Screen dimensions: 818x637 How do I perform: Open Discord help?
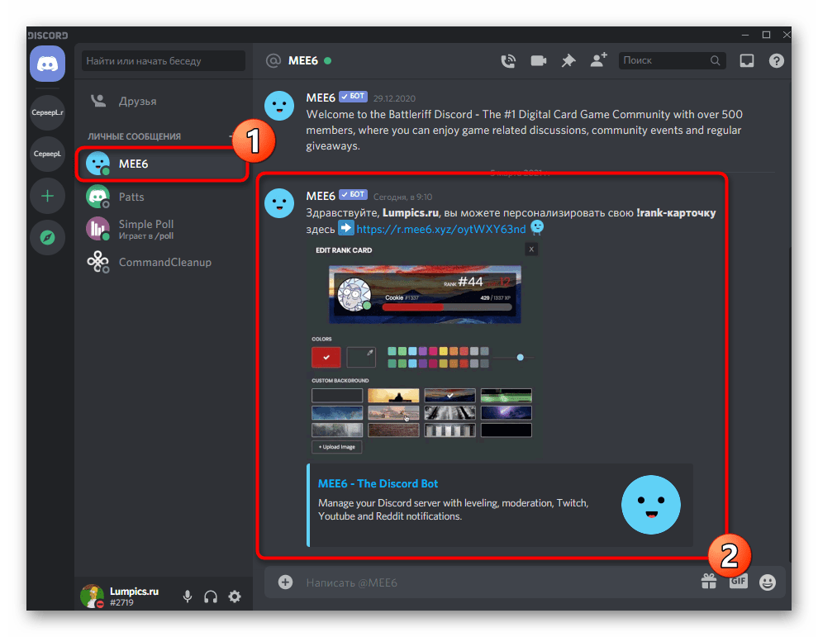tap(776, 60)
